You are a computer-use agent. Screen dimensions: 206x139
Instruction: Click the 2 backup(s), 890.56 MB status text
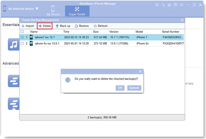102,117
